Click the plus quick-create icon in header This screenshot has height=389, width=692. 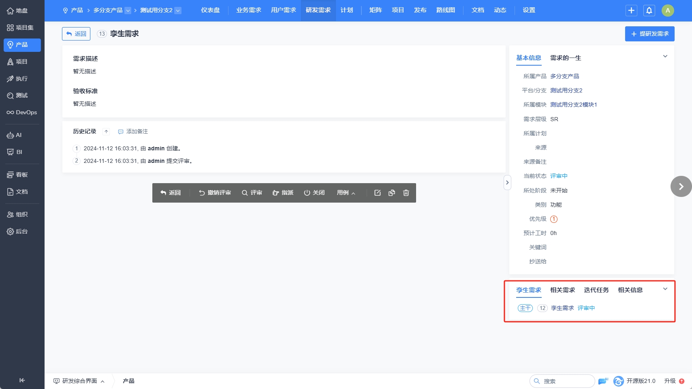[631, 11]
